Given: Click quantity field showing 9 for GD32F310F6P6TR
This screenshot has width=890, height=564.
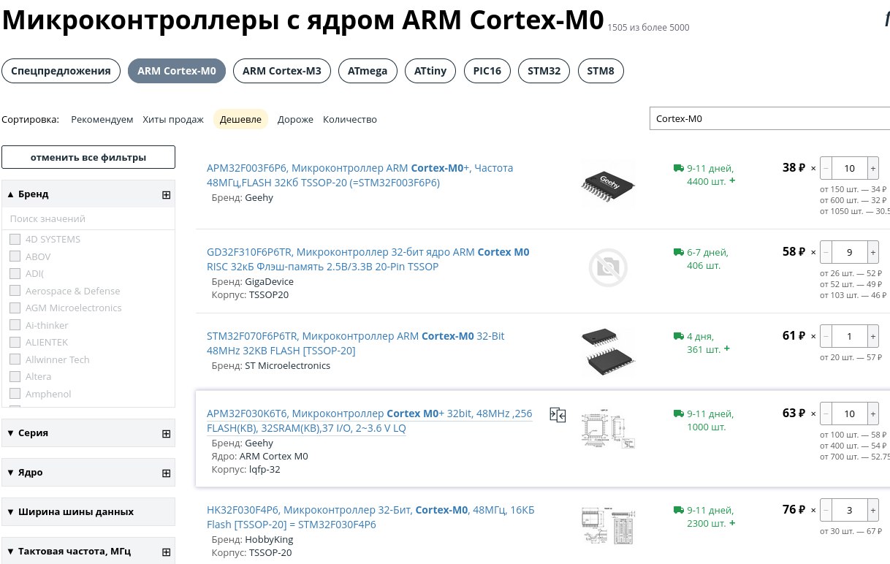Looking at the screenshot, I should [849, 252].
